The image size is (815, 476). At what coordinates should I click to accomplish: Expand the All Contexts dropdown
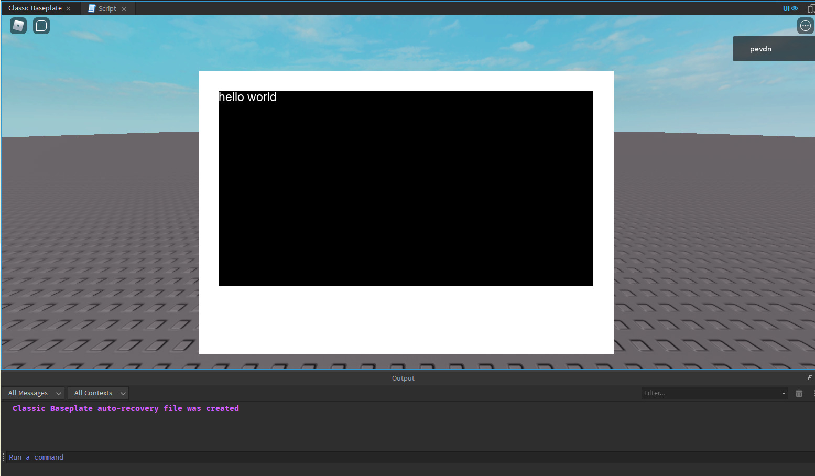pyautogui.click(x=98, y=393)
